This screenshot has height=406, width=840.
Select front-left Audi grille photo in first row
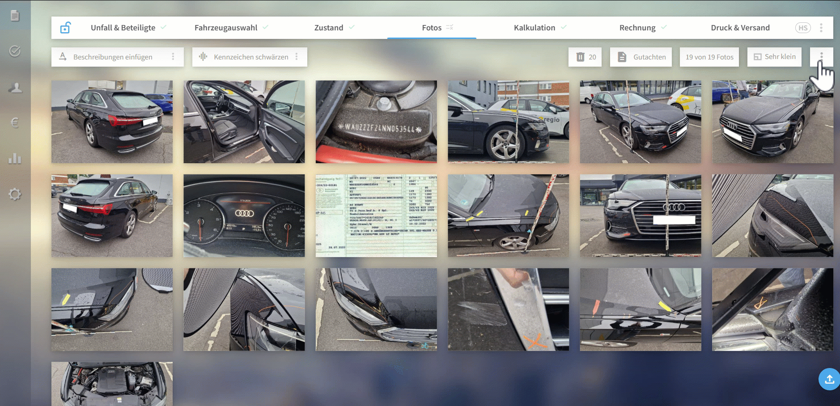tap(773, 122)
